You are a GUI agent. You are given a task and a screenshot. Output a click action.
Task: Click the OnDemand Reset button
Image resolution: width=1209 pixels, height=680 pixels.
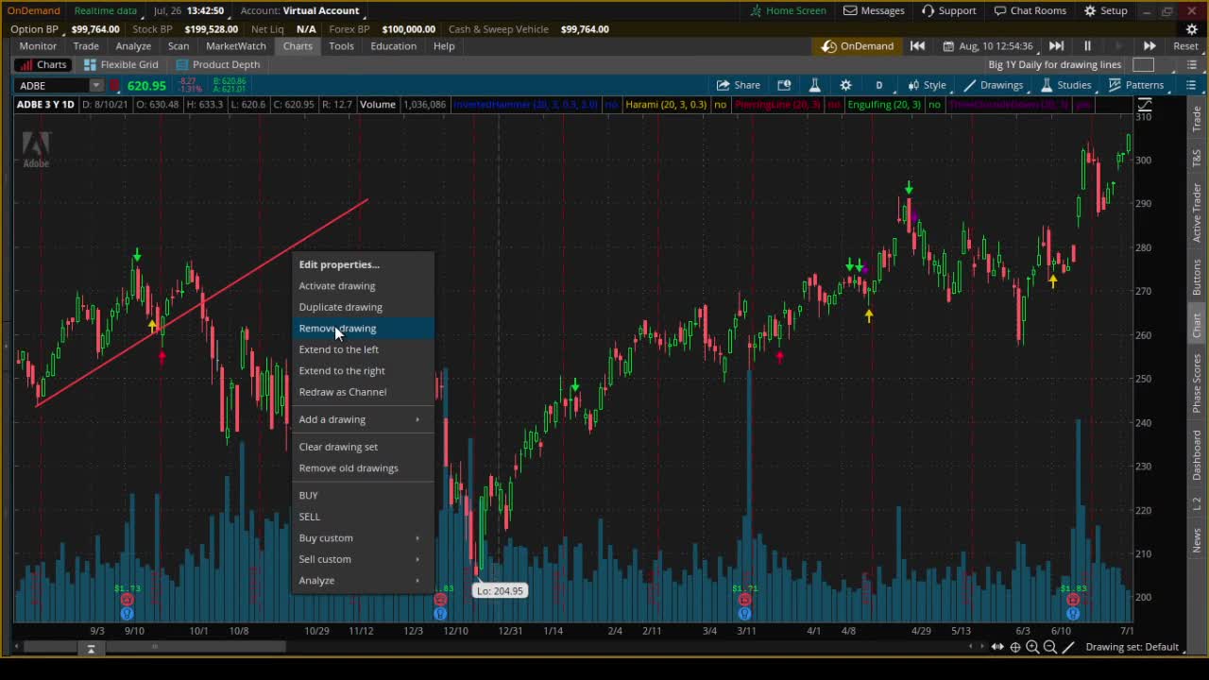[1185, 46]
